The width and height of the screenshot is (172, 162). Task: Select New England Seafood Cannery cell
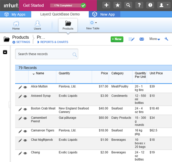[74, 110]
